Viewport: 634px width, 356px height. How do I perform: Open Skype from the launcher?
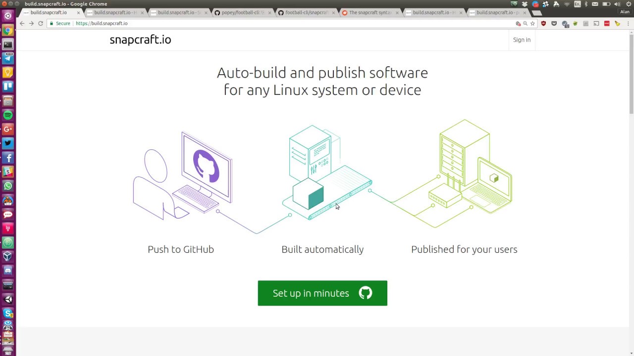[8, 313]
